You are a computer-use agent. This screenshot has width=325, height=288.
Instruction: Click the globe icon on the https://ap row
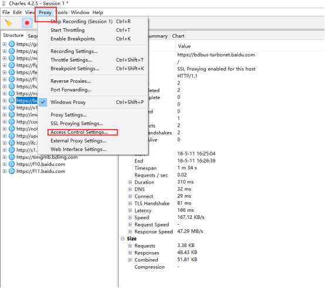12,51
